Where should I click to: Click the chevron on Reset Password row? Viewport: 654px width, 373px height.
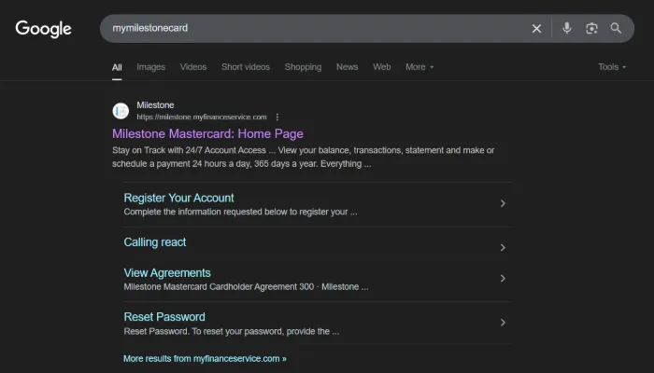pyautogui.click(x=503, y=323)
